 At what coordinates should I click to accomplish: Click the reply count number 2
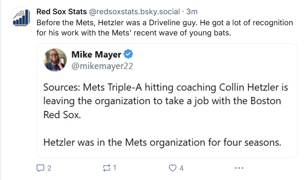click(x=49, y=168)
